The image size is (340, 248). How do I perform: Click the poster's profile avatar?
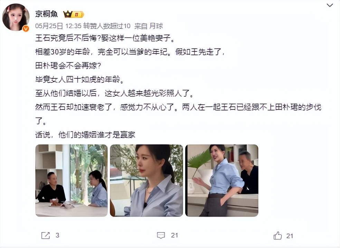click(x=16, y=17)
